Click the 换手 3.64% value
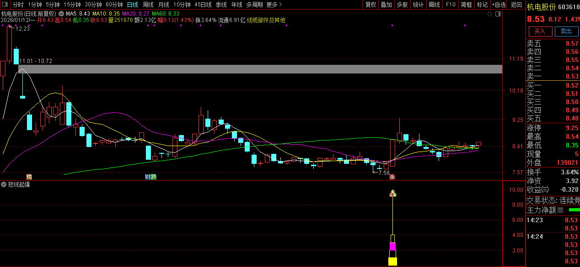The width and height of the screenshot is (580, 267). click(569, 172)
